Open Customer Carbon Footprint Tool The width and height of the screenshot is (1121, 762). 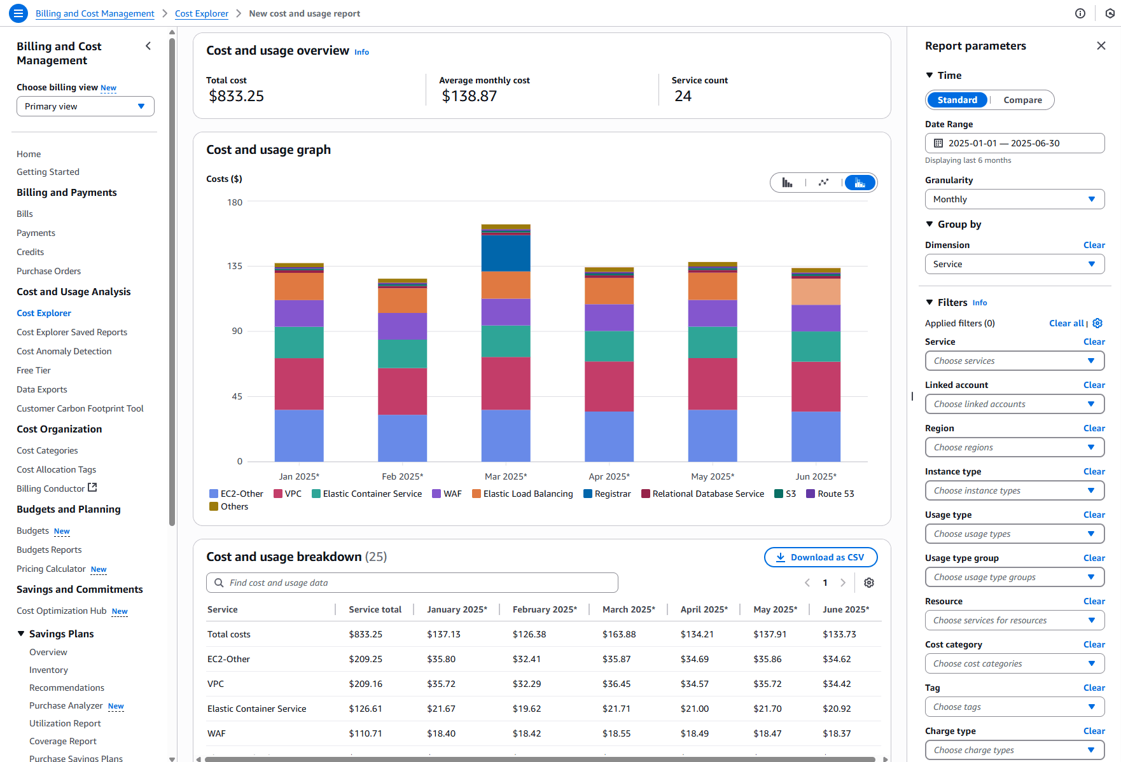[x=80, y=408]
